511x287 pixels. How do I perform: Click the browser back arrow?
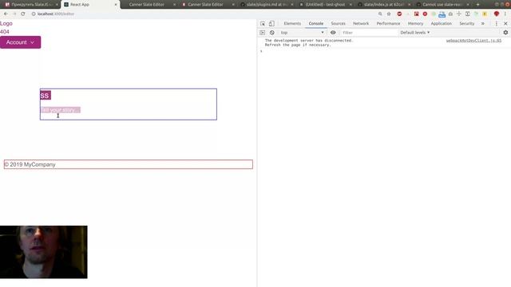tap(6, 14)
